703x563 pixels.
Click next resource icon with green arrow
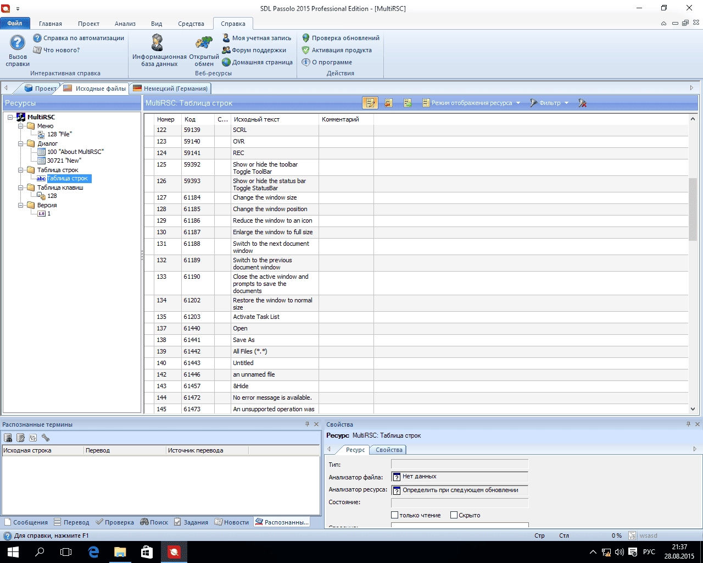click(408, 103)
